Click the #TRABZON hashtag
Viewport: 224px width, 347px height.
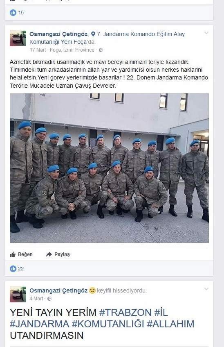tap(125, 313)
